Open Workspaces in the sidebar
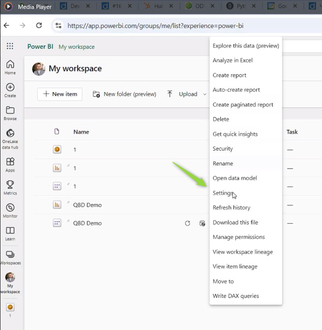The height and width of the screenshot is (330, 322). 10,258
